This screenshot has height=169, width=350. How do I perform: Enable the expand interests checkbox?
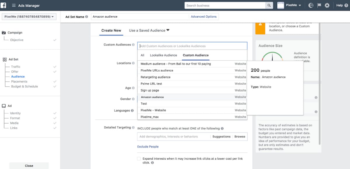pyautogui.click(x=139, y=159)
